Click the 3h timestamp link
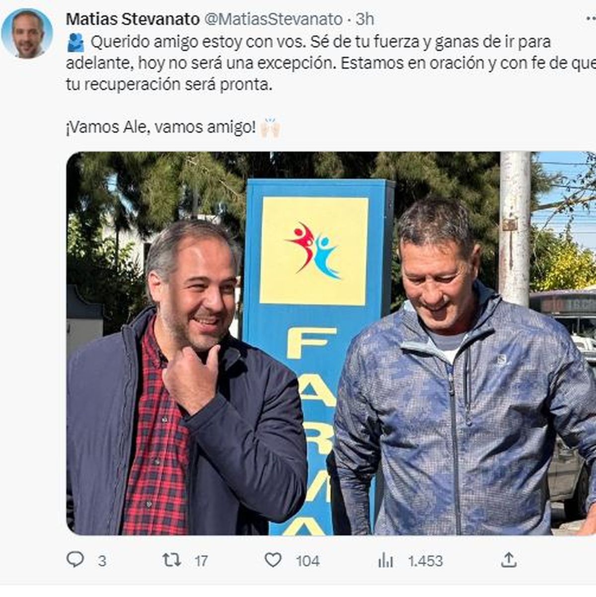Image resolution: width=596 pixels, height=597 pixels. [x=365, y=19]
